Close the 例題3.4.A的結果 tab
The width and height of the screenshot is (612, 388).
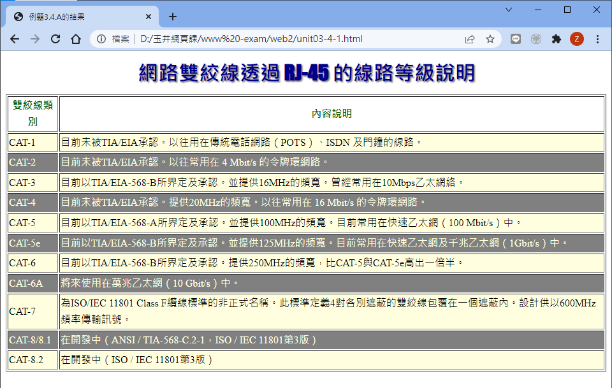click(149, 17)
